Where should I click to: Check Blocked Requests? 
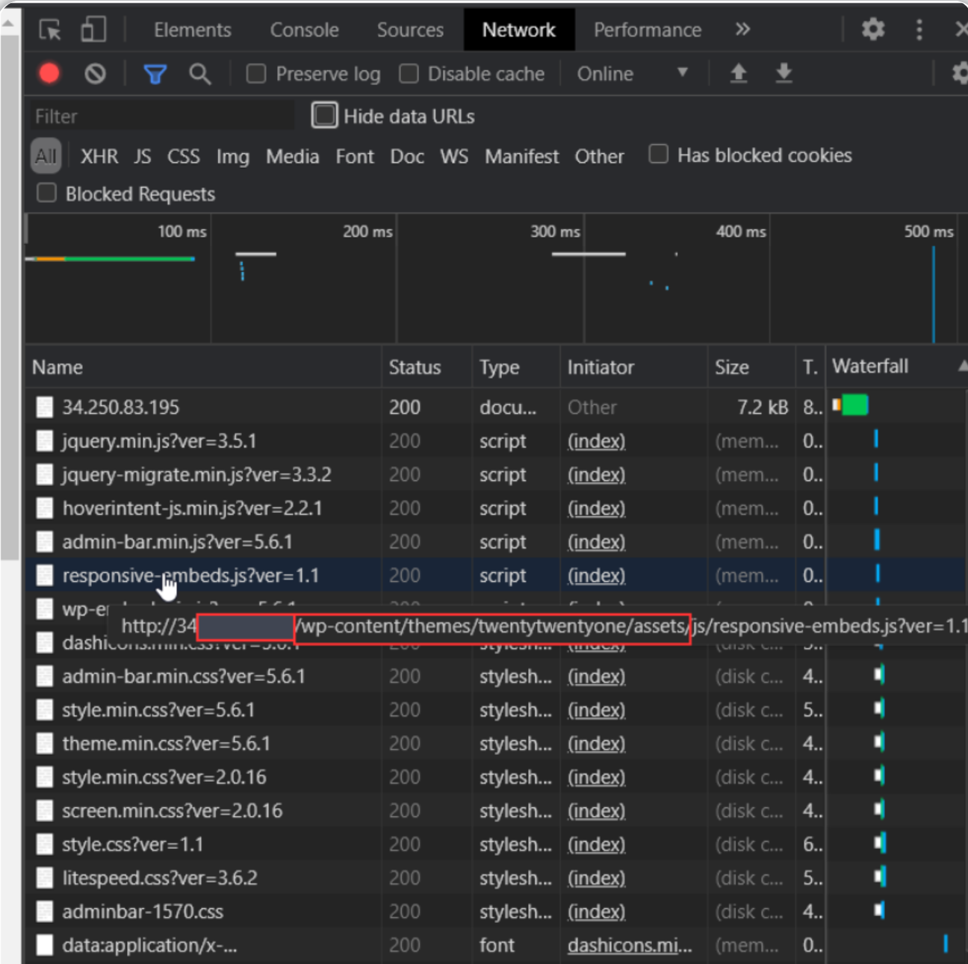coord(46,193)
